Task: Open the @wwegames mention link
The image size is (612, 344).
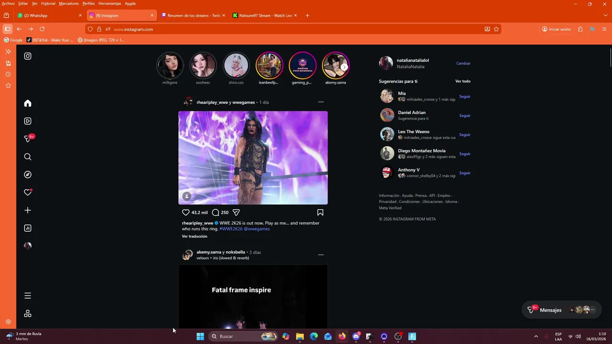Action: pyautogui.click(x=257, y=229)
